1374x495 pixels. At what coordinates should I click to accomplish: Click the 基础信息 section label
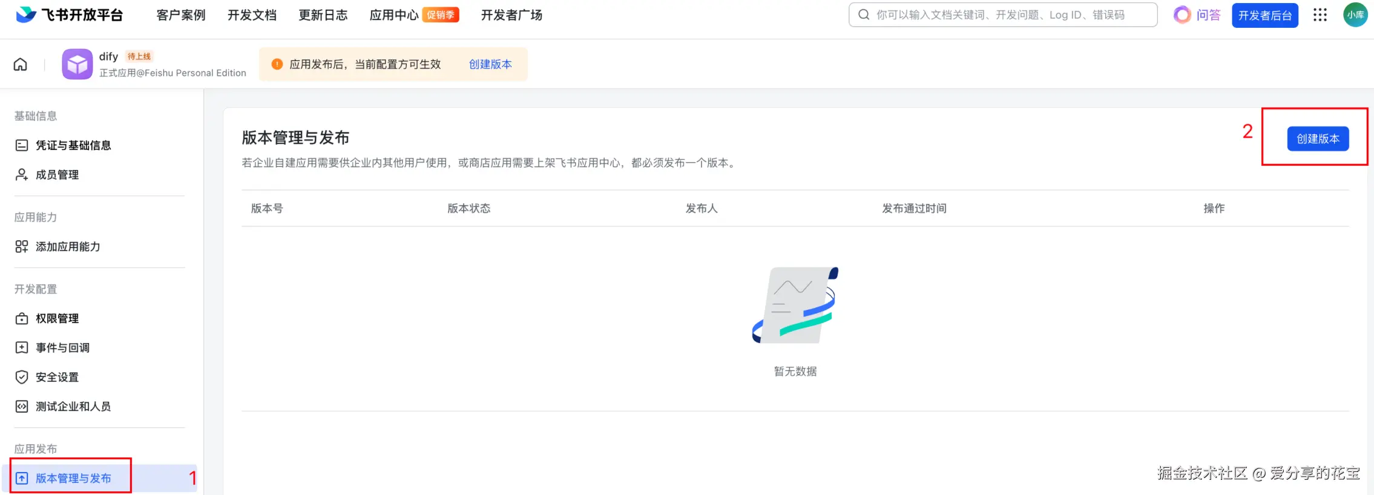(x=36, y=116)
